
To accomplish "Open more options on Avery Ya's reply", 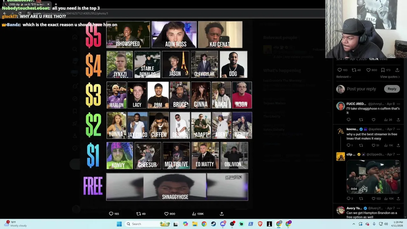I will coord(398,208).
